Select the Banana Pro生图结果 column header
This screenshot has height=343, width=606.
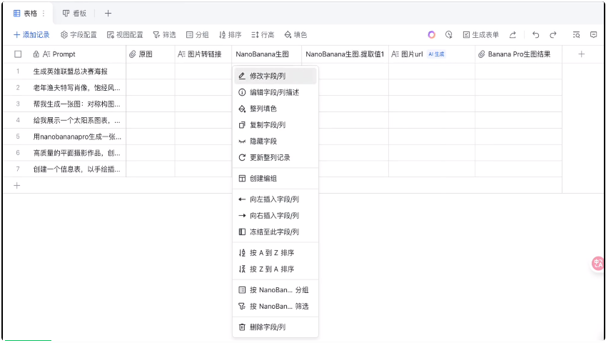tap(519, 54)
